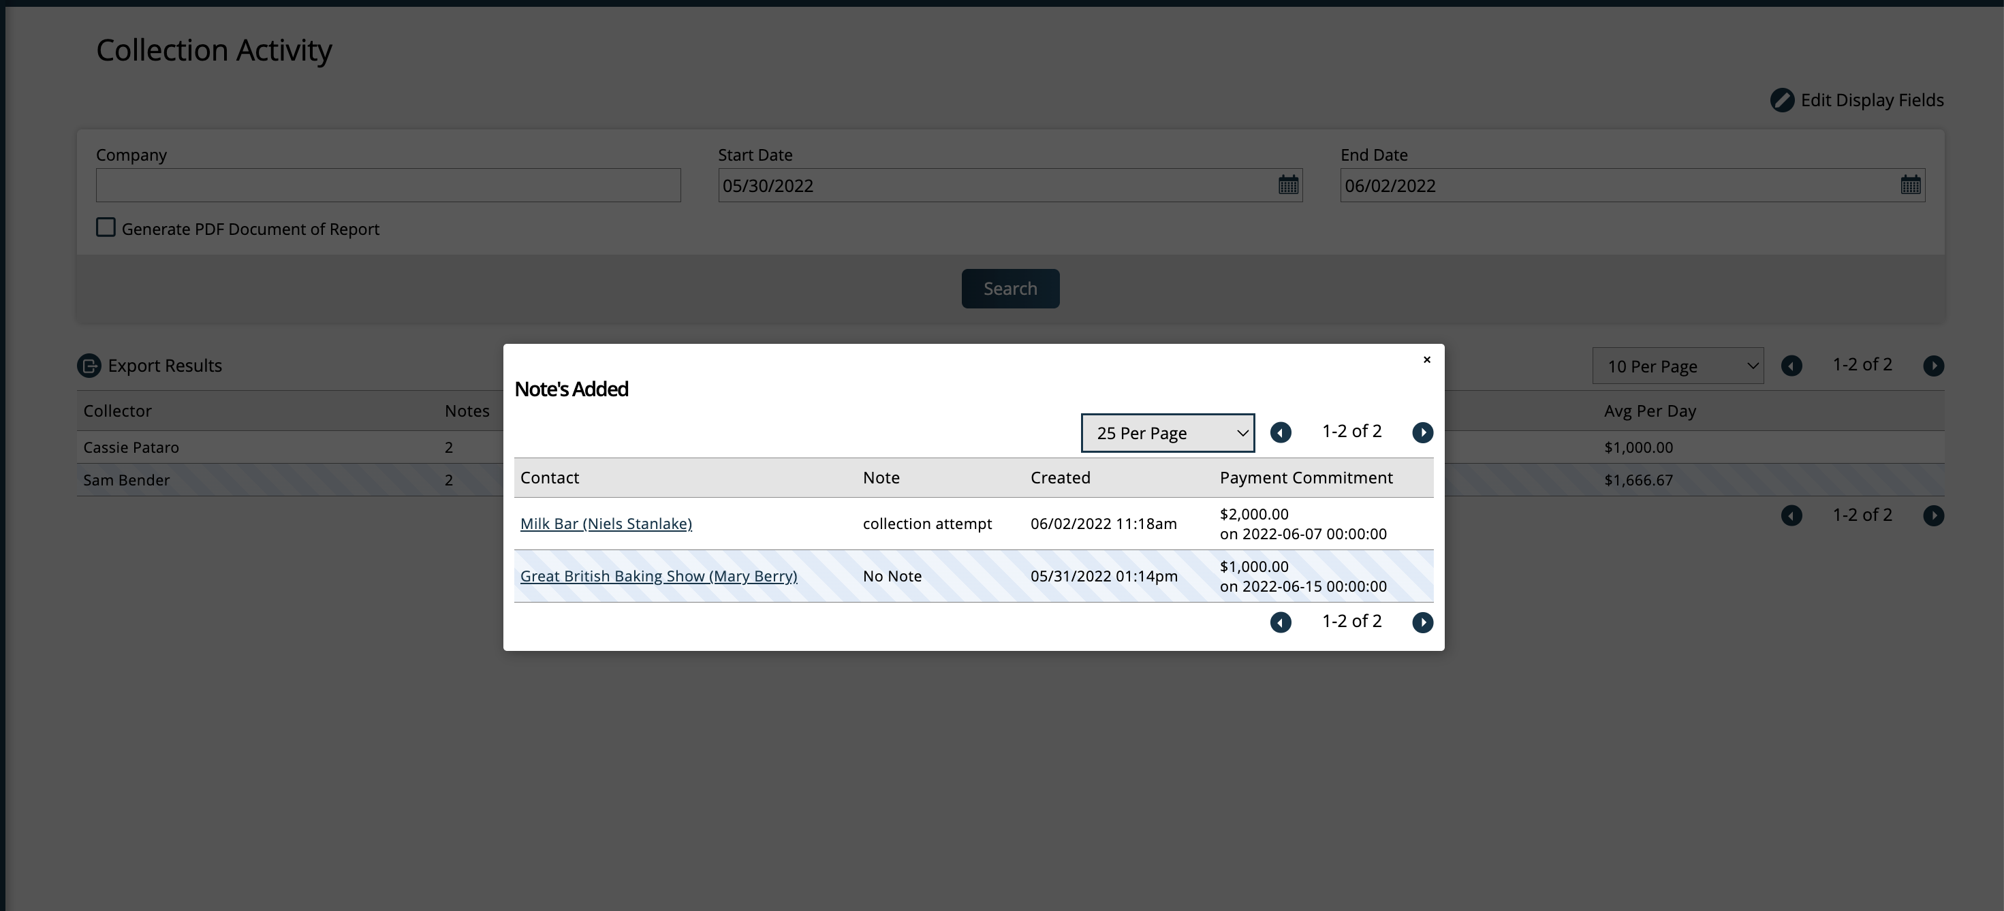The height and width of the screenshot is (911, 2004).
Task: Open Milk Bar (Niels Stanlake) contact link
Action: click(x=606, y=524)
